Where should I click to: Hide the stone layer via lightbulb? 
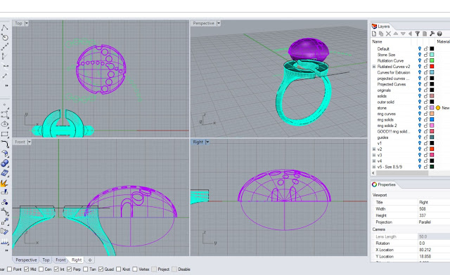[x=420, y=108]
